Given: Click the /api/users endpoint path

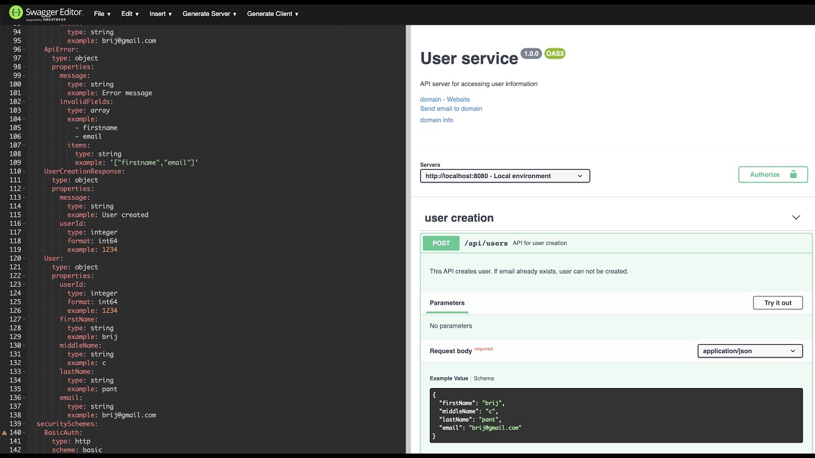Looking at the screenshot, I should (486, 243).
